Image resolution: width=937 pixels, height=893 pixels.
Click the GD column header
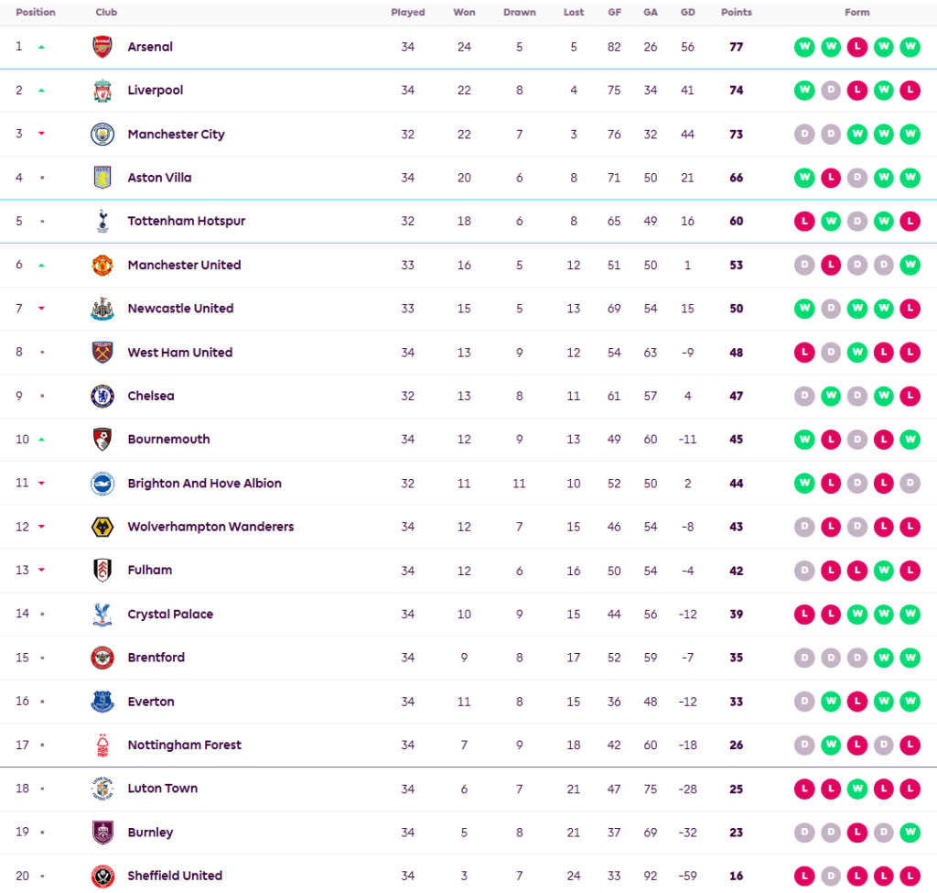click(x=687, y=13)
